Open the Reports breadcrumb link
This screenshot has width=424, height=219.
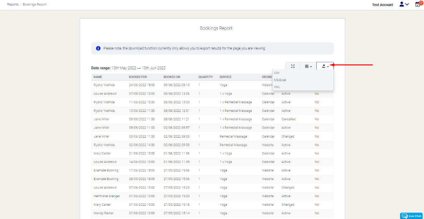13,4
